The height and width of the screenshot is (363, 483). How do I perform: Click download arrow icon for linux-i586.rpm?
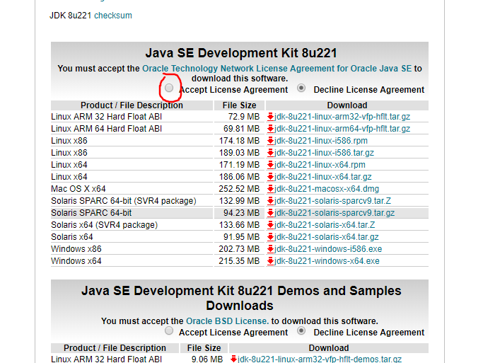[270, 141]
